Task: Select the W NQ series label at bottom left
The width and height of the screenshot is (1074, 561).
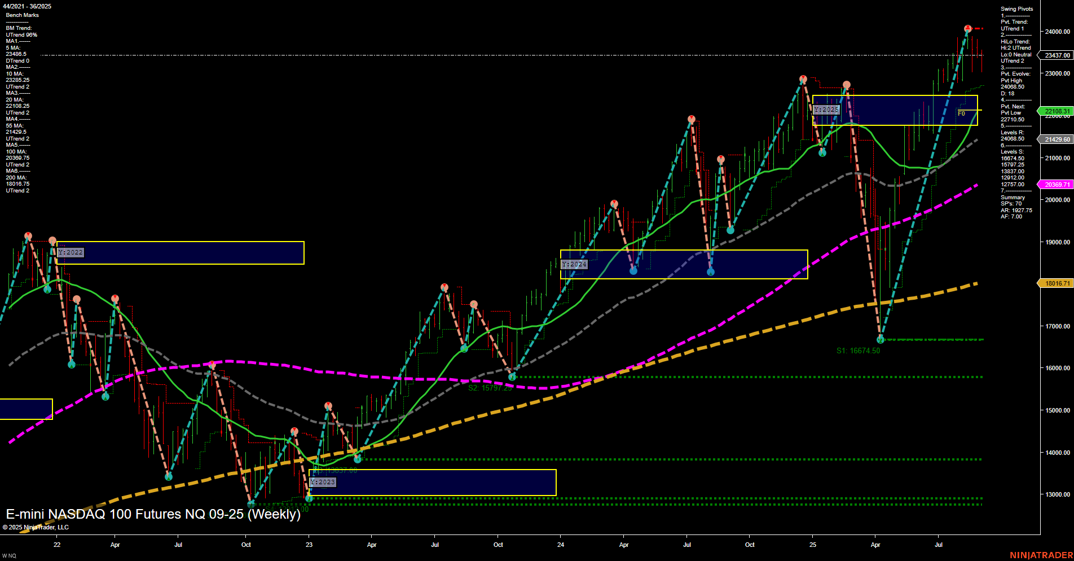Action: click(x=10, y=554)
